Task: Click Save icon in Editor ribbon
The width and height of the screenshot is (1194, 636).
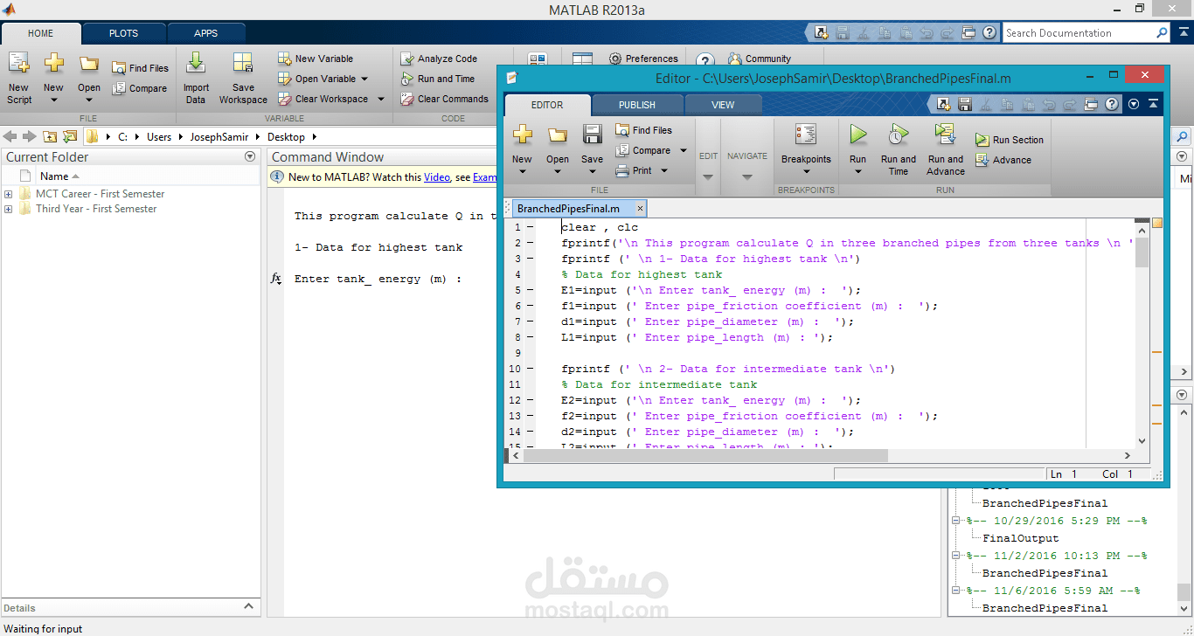Action: coord(592,135)
